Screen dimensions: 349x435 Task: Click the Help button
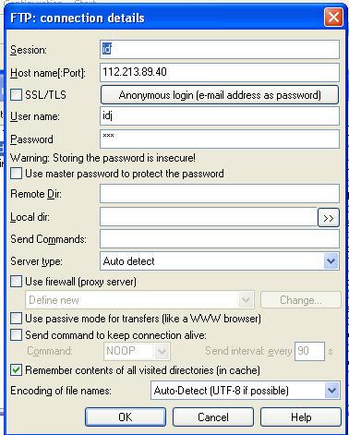(x=301, y=417)
